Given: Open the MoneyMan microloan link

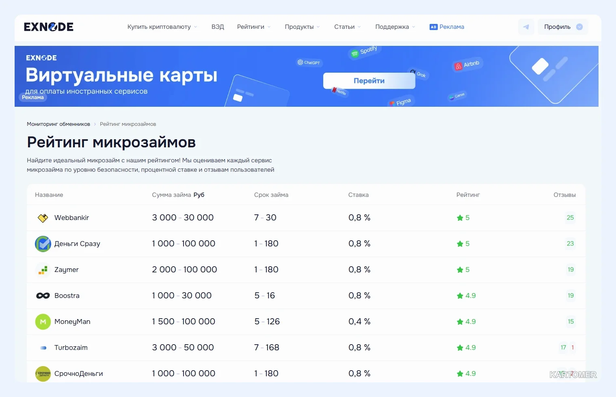Looking at the screenshot, I should (x=72, y=322).
